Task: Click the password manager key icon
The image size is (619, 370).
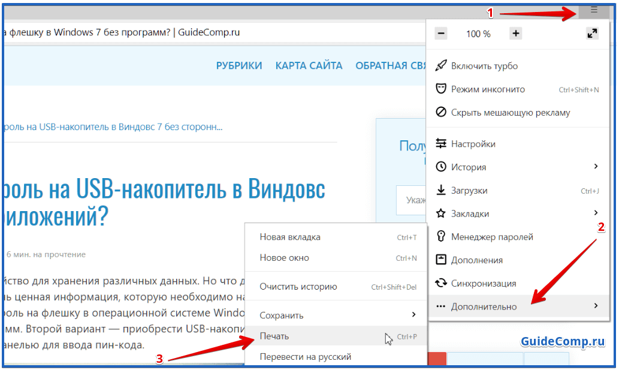Action: click(x=441, y=236)
